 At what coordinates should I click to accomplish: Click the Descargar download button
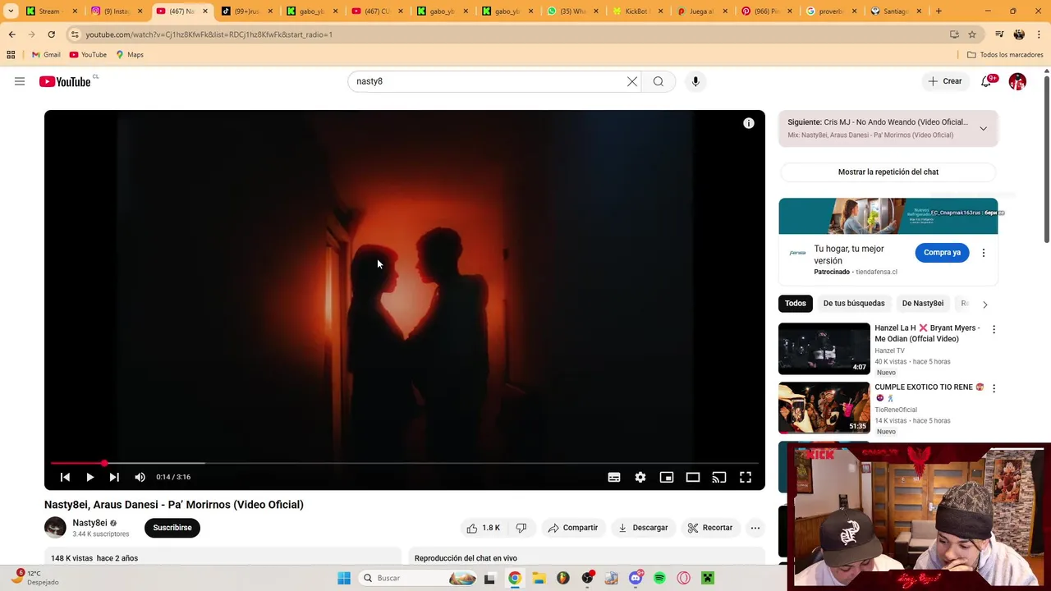(x=643, y=528)
